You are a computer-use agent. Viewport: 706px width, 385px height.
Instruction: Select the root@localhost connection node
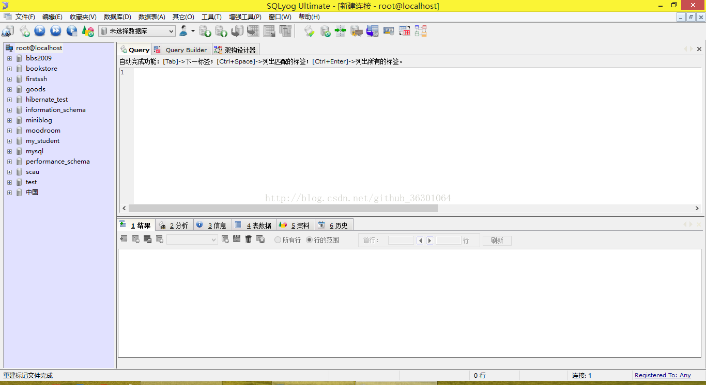(39, 47)
